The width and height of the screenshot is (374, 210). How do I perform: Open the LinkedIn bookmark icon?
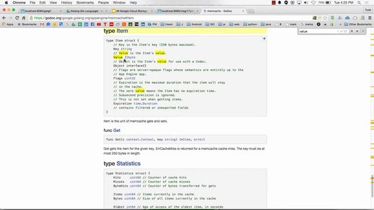pos(86,24)
